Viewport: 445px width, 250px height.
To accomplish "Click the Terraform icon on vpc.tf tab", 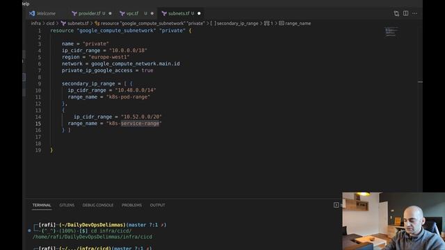I will [122, 13].
